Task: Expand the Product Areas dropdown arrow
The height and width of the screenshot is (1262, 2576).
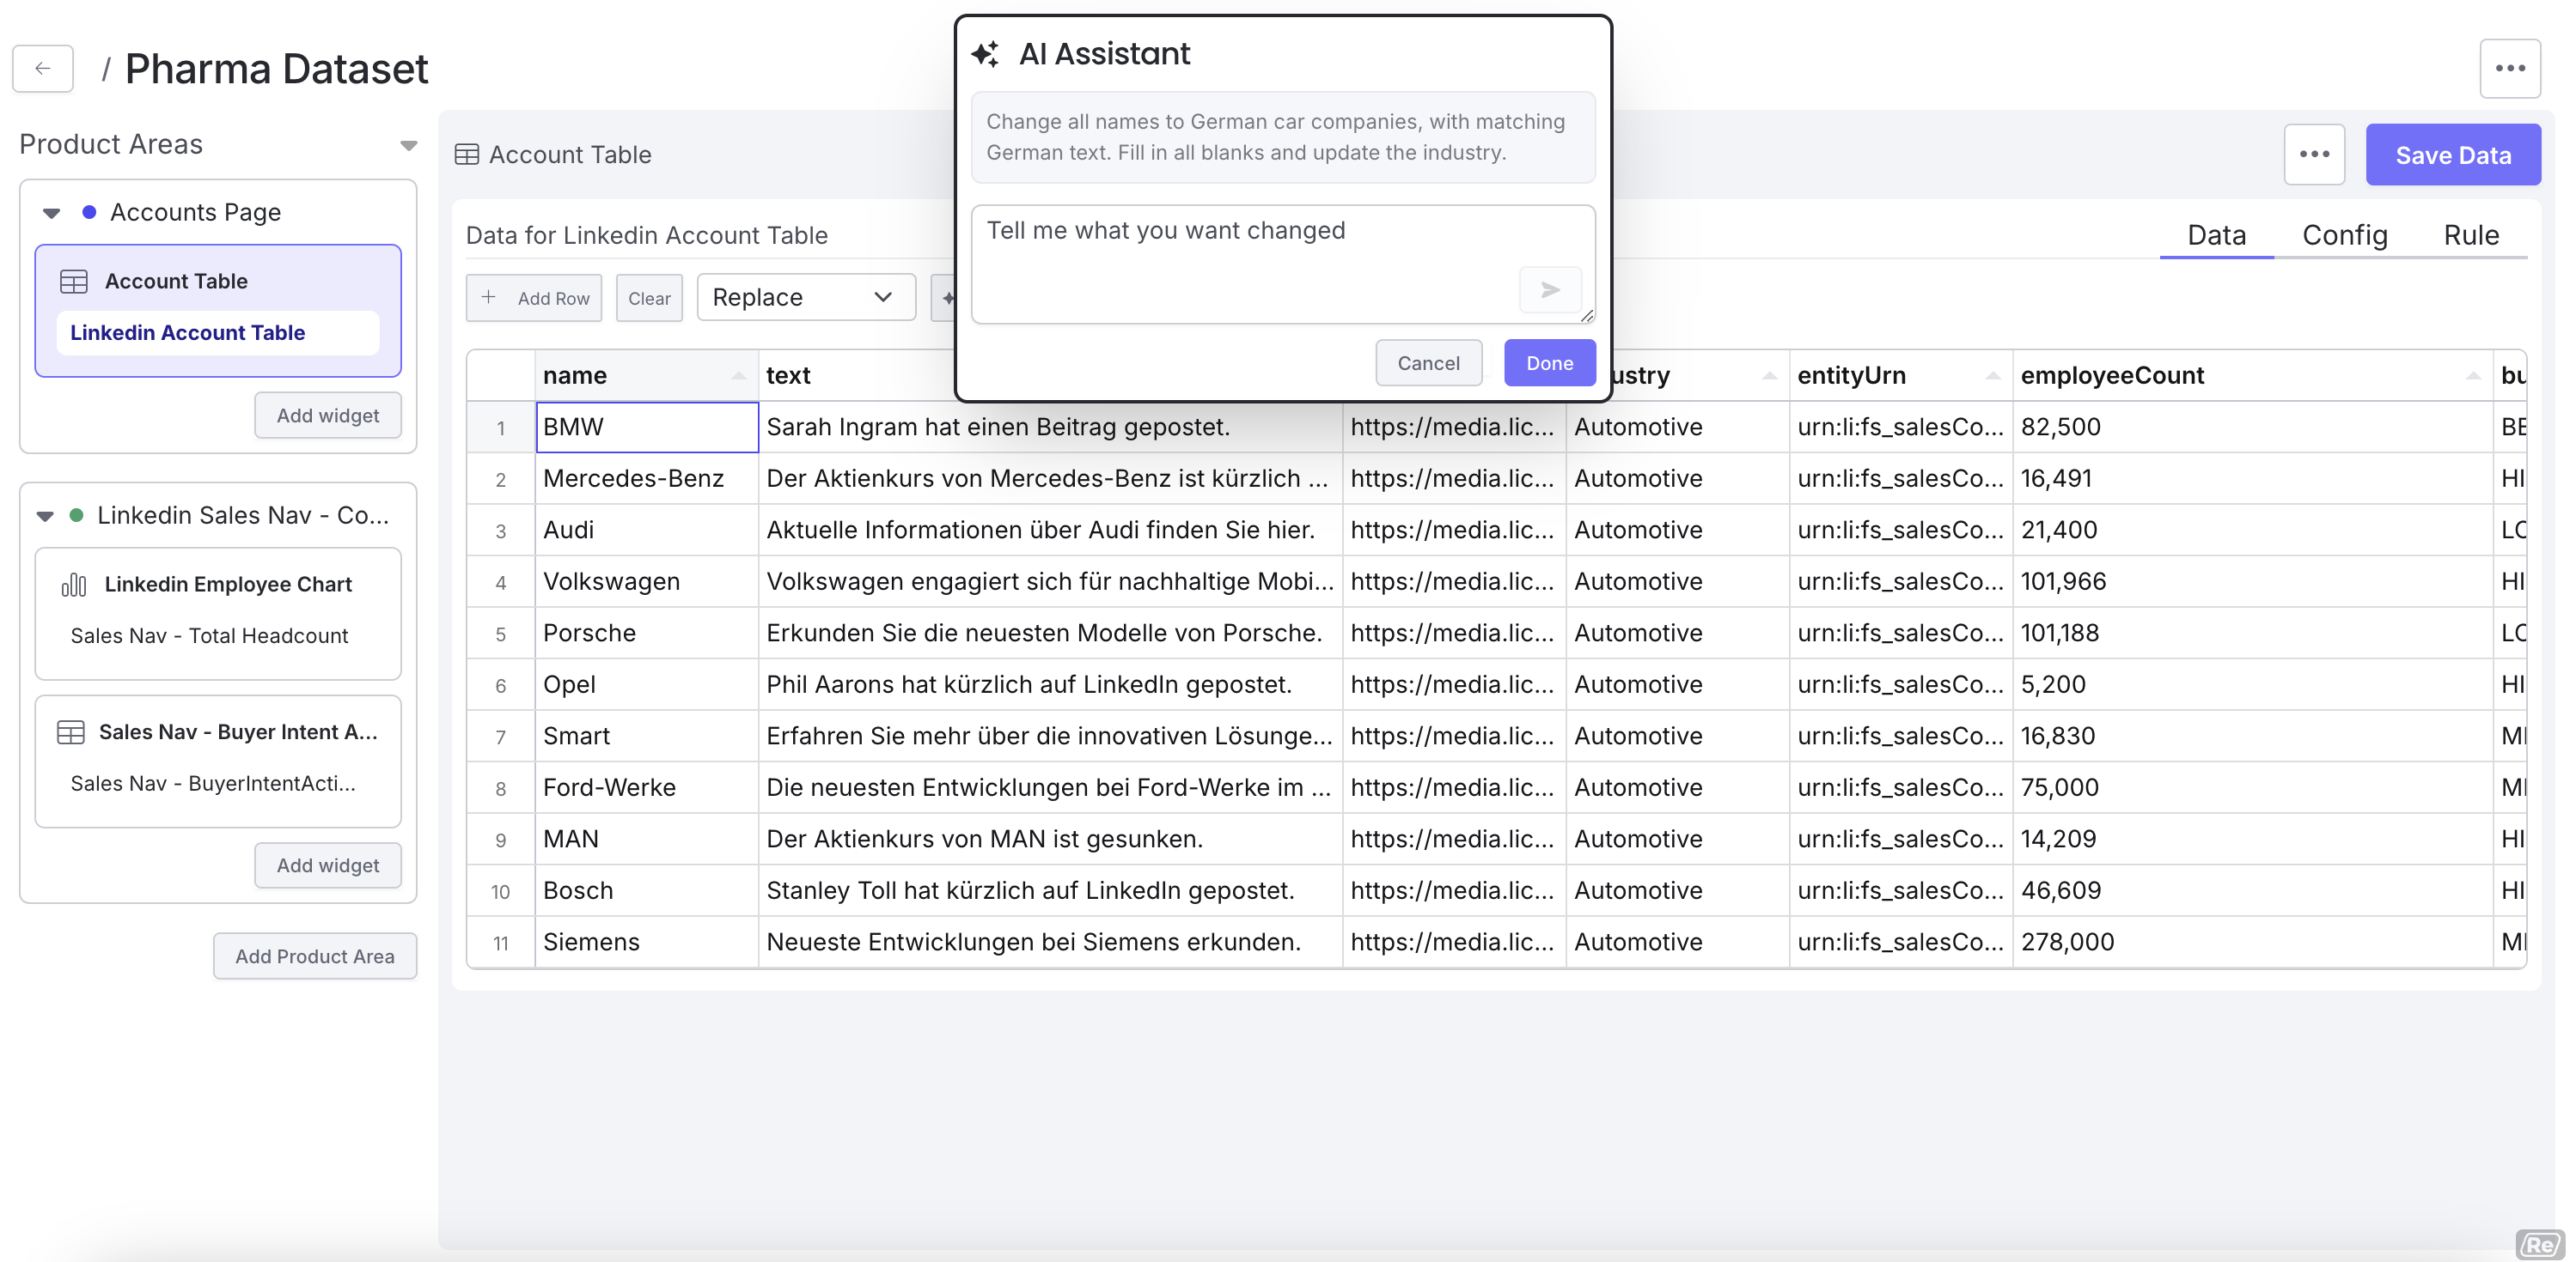Action: point(408,146)
